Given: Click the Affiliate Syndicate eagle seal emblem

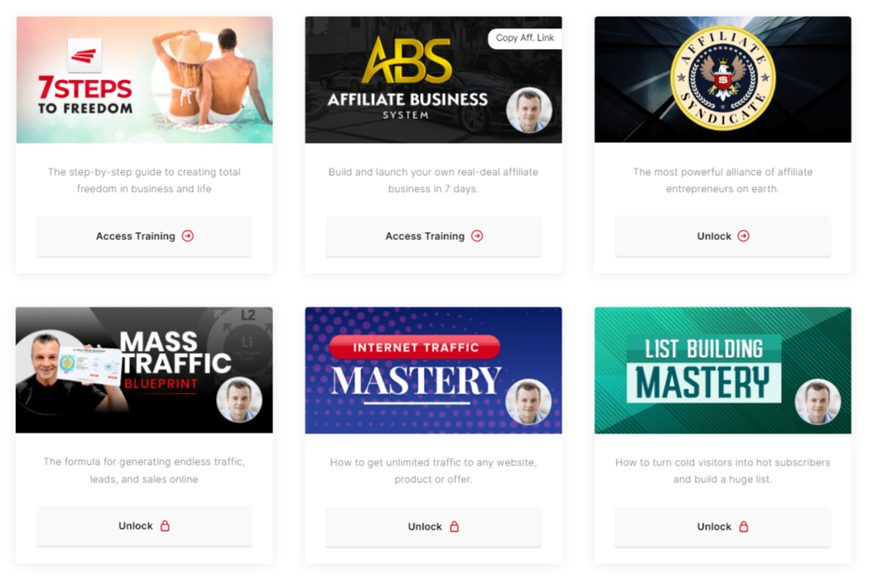Looking at the screenshot, I should (723, 78).
